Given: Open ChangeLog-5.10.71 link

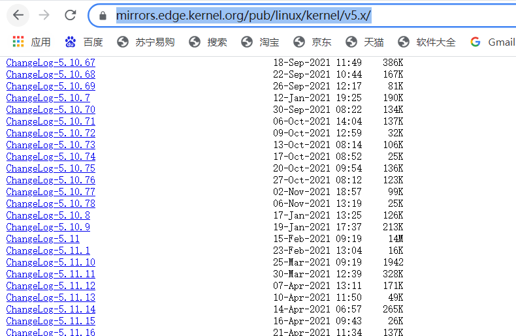Looking at the screenshot, I should (x=51, y=121).
